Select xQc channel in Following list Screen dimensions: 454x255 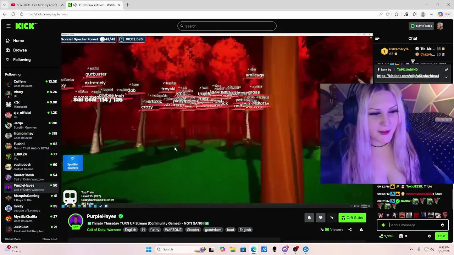tap(31, 104)
